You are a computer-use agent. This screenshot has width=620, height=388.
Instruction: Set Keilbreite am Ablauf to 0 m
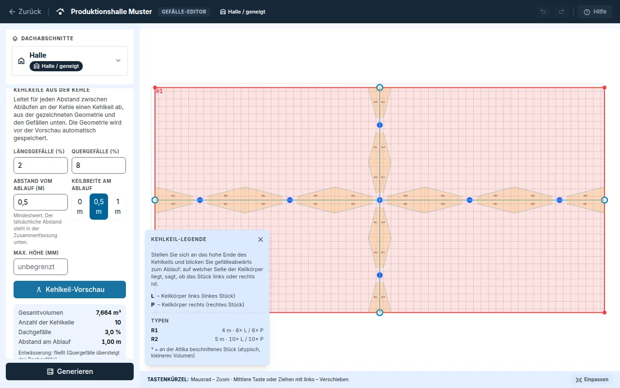point(80,207)
